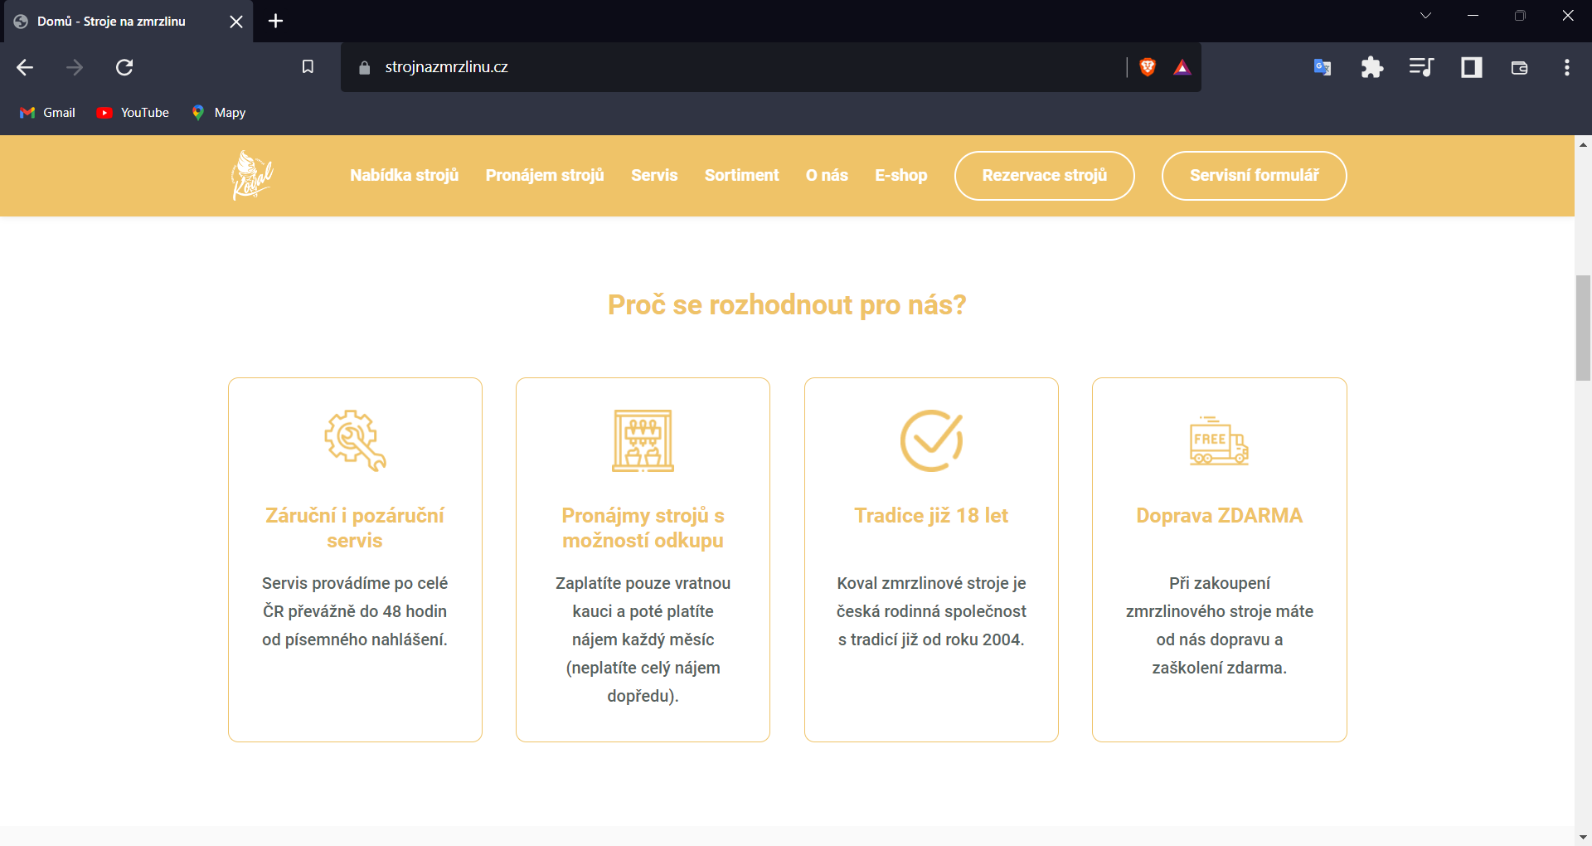The height and width of the screenshot is (846, 1592).
Task: Go to E-shop menu item
Action: [900, 175]
